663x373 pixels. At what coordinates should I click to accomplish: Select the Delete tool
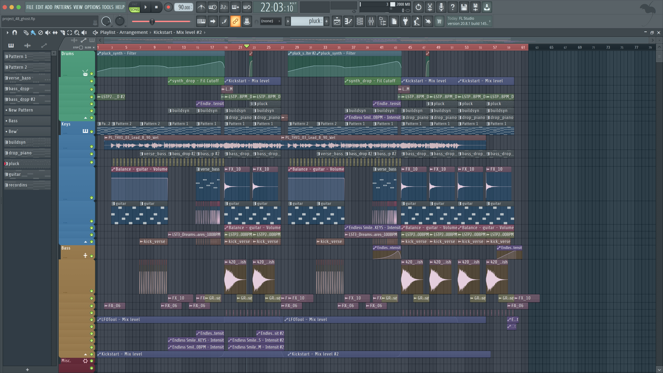40,32
